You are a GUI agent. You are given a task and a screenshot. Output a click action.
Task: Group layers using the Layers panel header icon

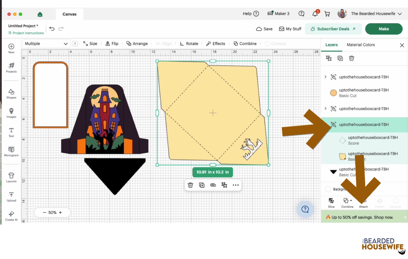pyautogui.click(x=329, y=58)
